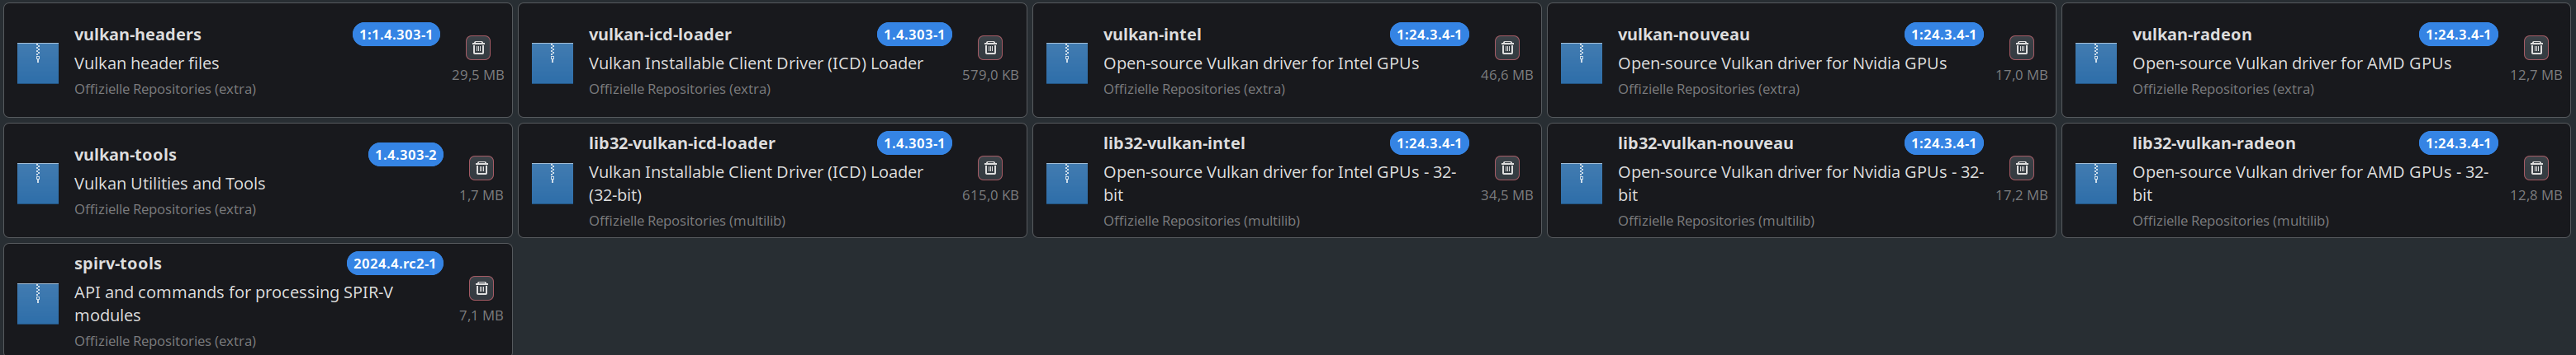The height and width of the screenshot is (355, 2576).
Task: Click version badge 2024.4.rc2-1 on spirv-tools
Action: tap(394, 264)
